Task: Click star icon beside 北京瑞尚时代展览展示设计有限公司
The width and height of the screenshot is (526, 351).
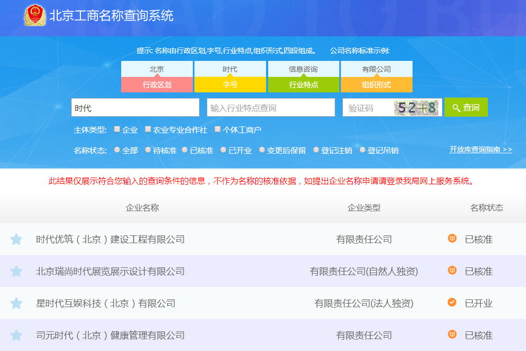Action: (x=17, y=272)
